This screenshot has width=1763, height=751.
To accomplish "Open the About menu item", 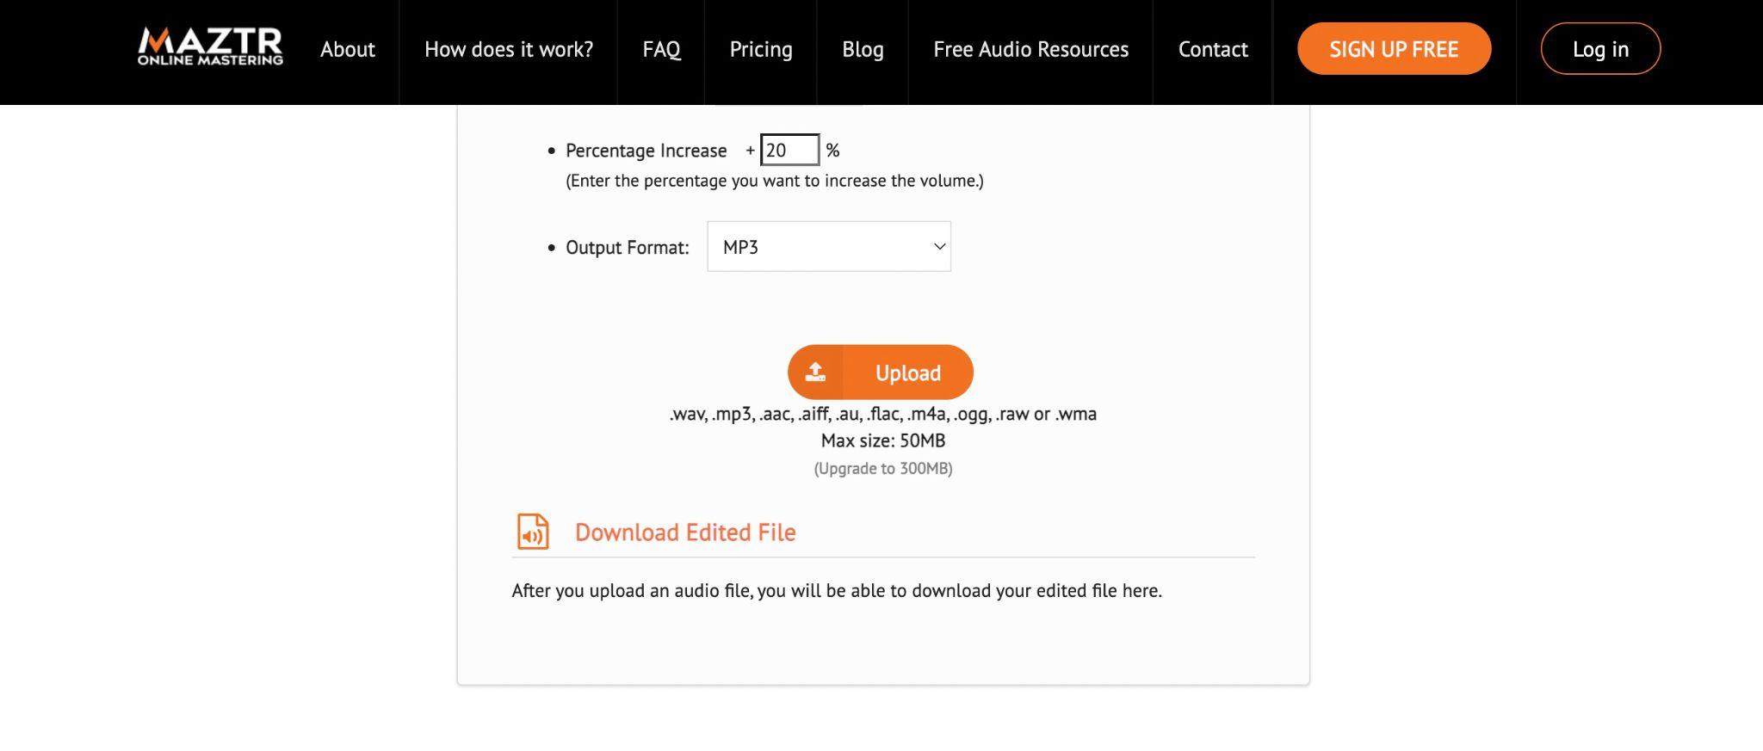I will pyautogui.click(x=348, y=49).
